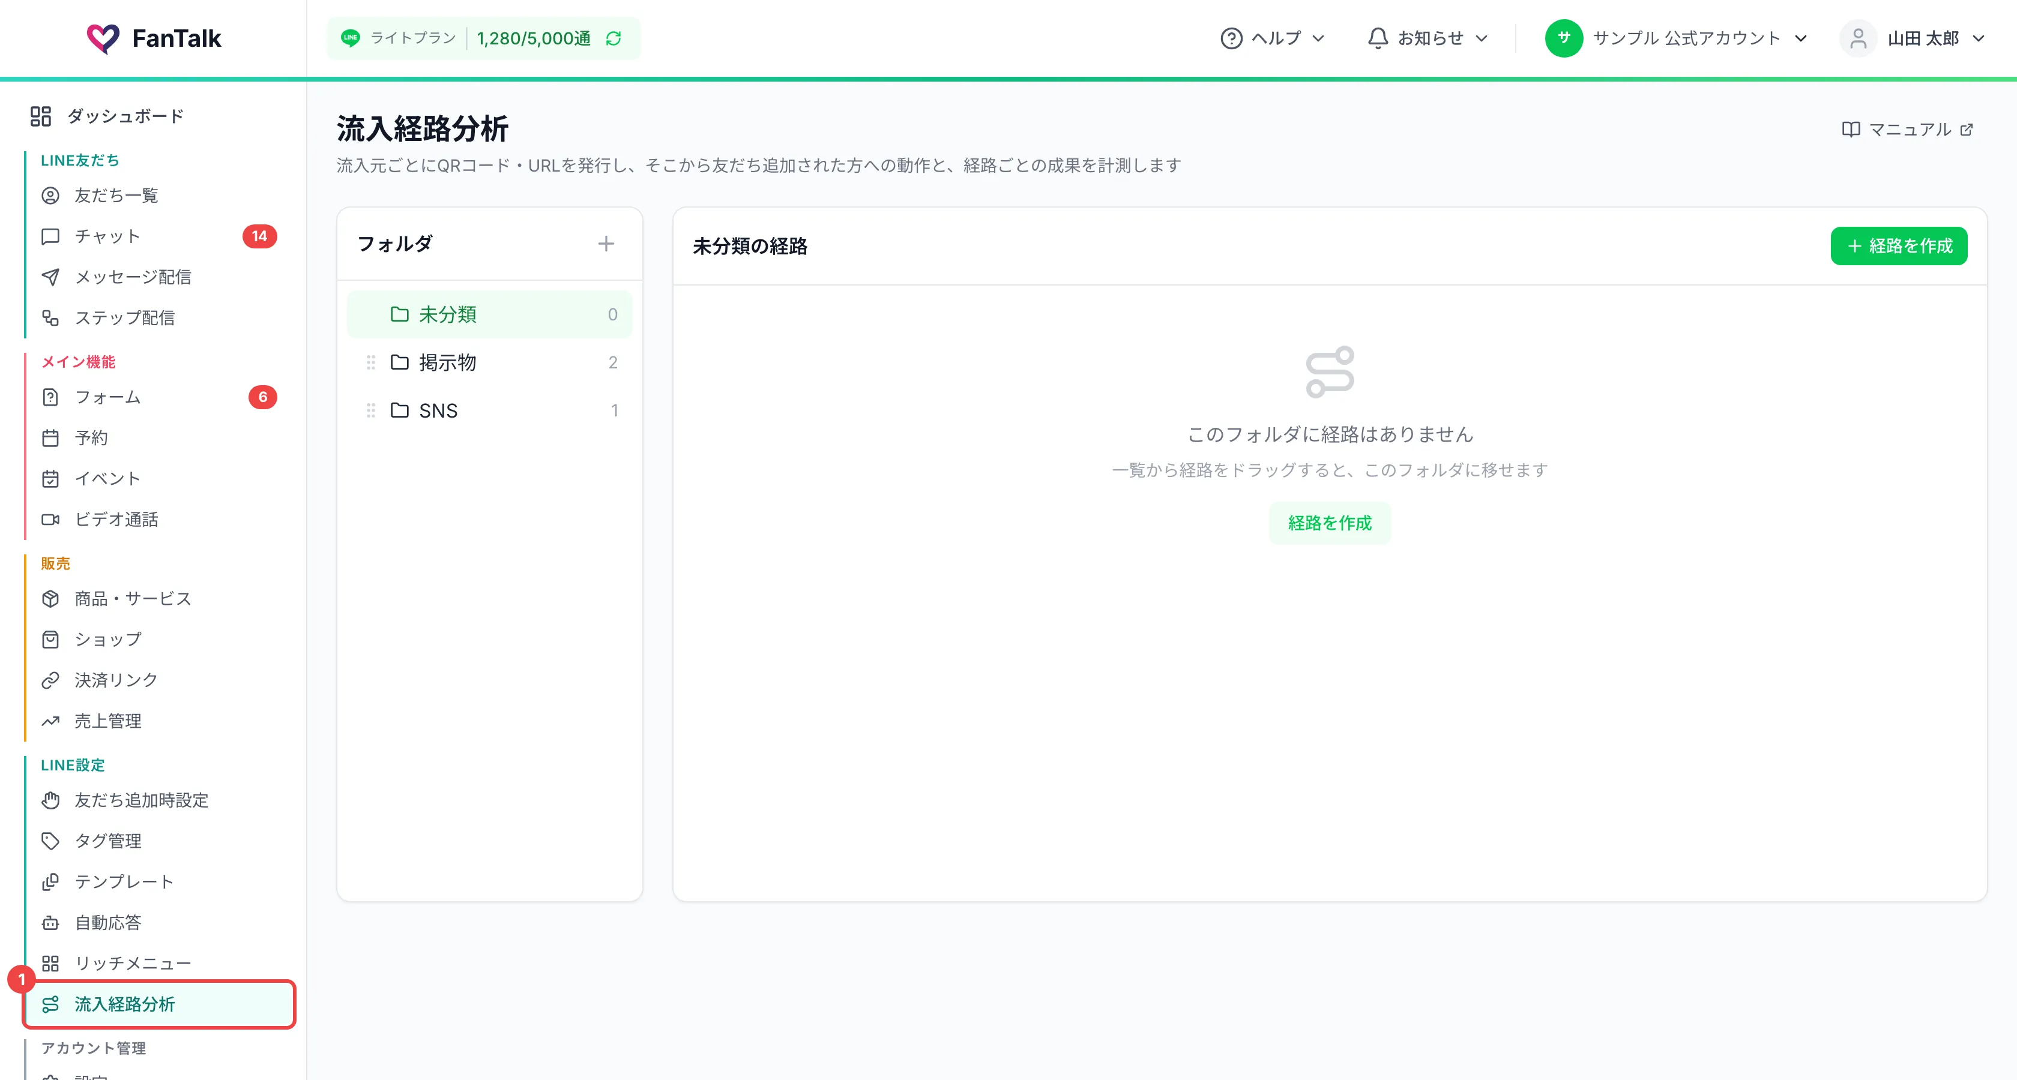The width and height of the screenshot is (2017, 1080).
Task: Click the chat bubble icon for チャット
Action: [50, 236]
